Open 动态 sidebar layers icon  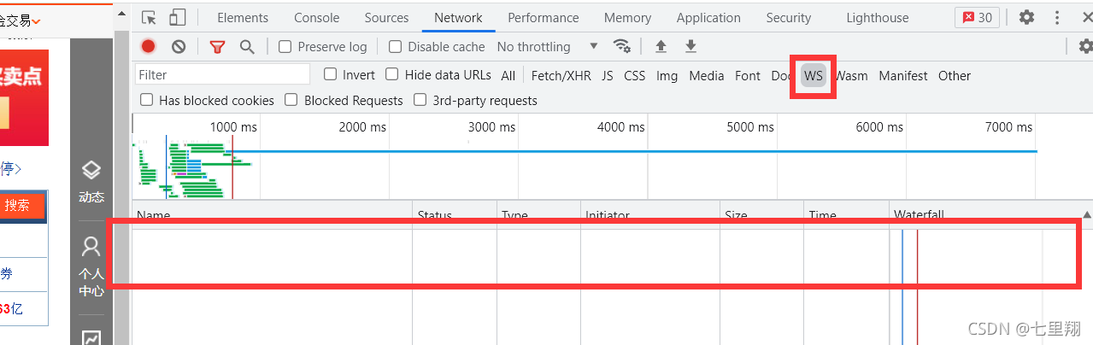coord(91,170)
